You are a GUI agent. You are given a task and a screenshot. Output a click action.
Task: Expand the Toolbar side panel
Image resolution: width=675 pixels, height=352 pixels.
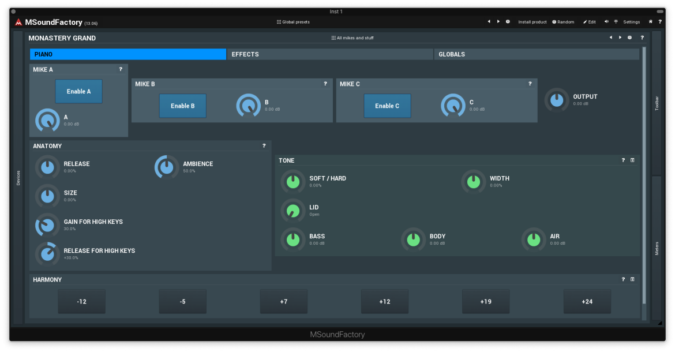click(x=657, y=103)
